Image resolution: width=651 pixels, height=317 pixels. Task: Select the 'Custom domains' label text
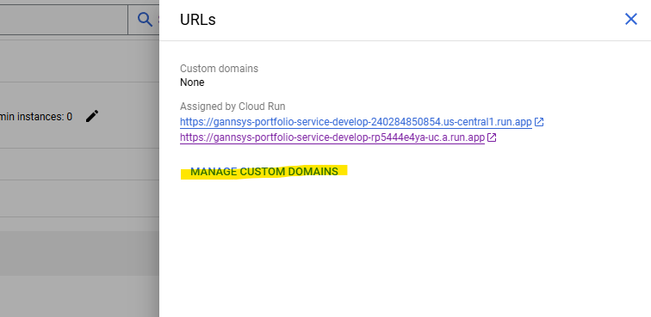[x=219, y=69]
